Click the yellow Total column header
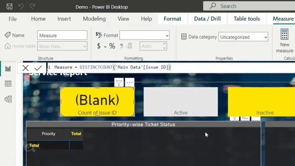Image resolution: width=295 pixels, height=166 pixels. click(76, 134)
